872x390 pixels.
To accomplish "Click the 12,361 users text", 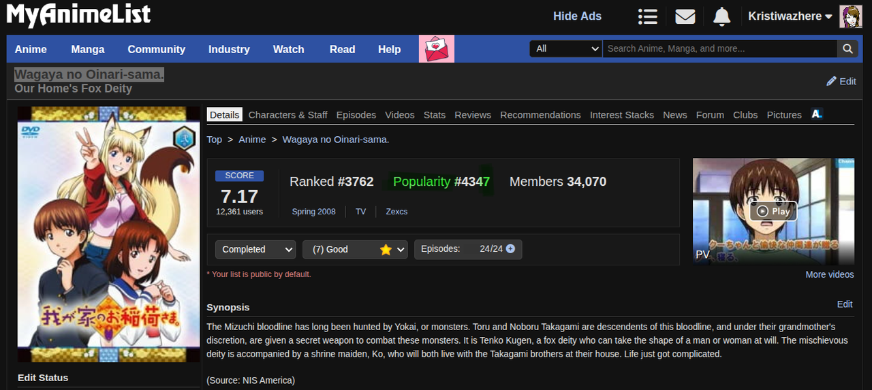I will point(239,212).
